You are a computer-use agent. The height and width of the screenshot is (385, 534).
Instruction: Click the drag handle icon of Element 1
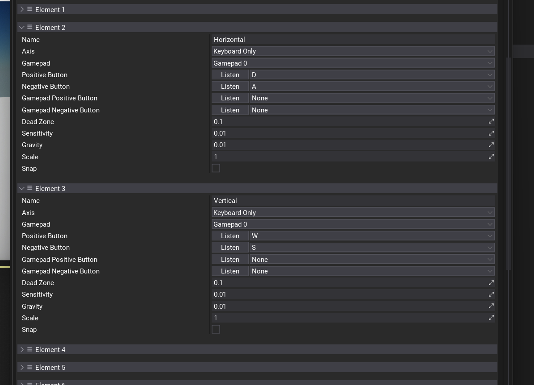tap(29, 9)
